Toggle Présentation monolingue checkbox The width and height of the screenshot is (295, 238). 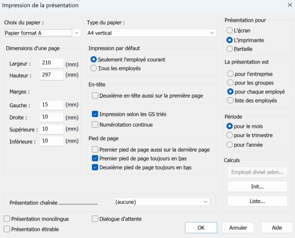[7, 218]
